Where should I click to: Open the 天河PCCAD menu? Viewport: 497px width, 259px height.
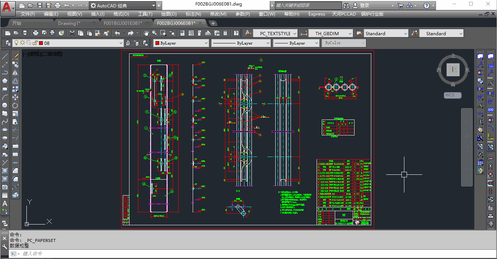click(x=344, y=14)
